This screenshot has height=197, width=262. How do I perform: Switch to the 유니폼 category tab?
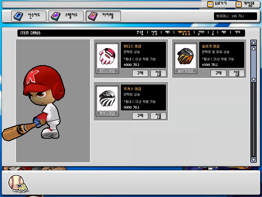[140, 33]
